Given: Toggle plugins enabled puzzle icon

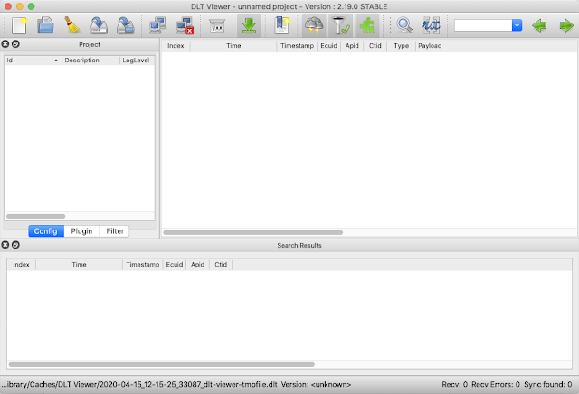Looking at the screenshot, I should tap(367, 25).
